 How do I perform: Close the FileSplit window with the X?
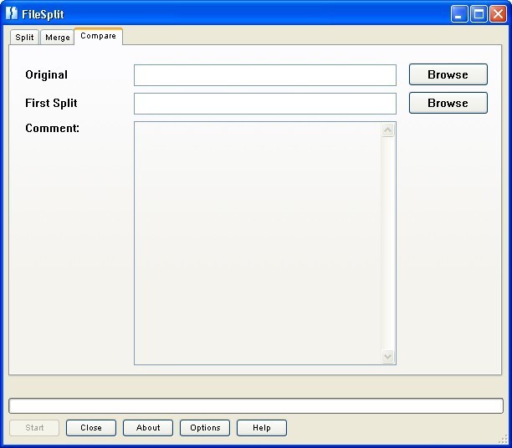[498, 14]
